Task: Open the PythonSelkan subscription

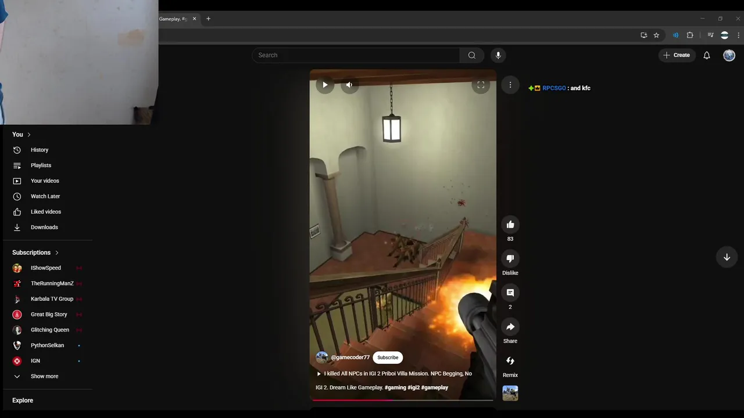Action: coord(48,345)
